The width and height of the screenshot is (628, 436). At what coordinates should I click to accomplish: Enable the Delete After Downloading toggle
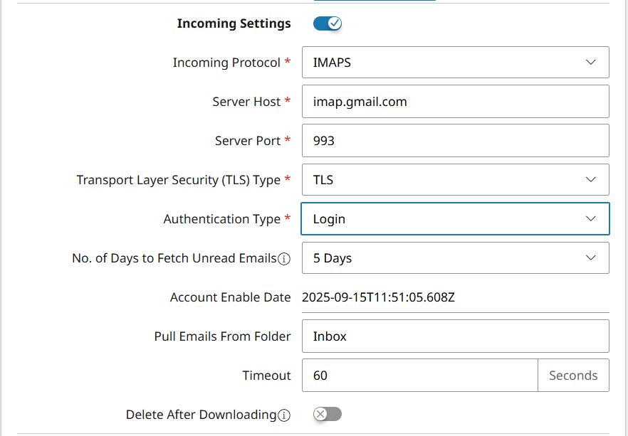coord(328,414)
